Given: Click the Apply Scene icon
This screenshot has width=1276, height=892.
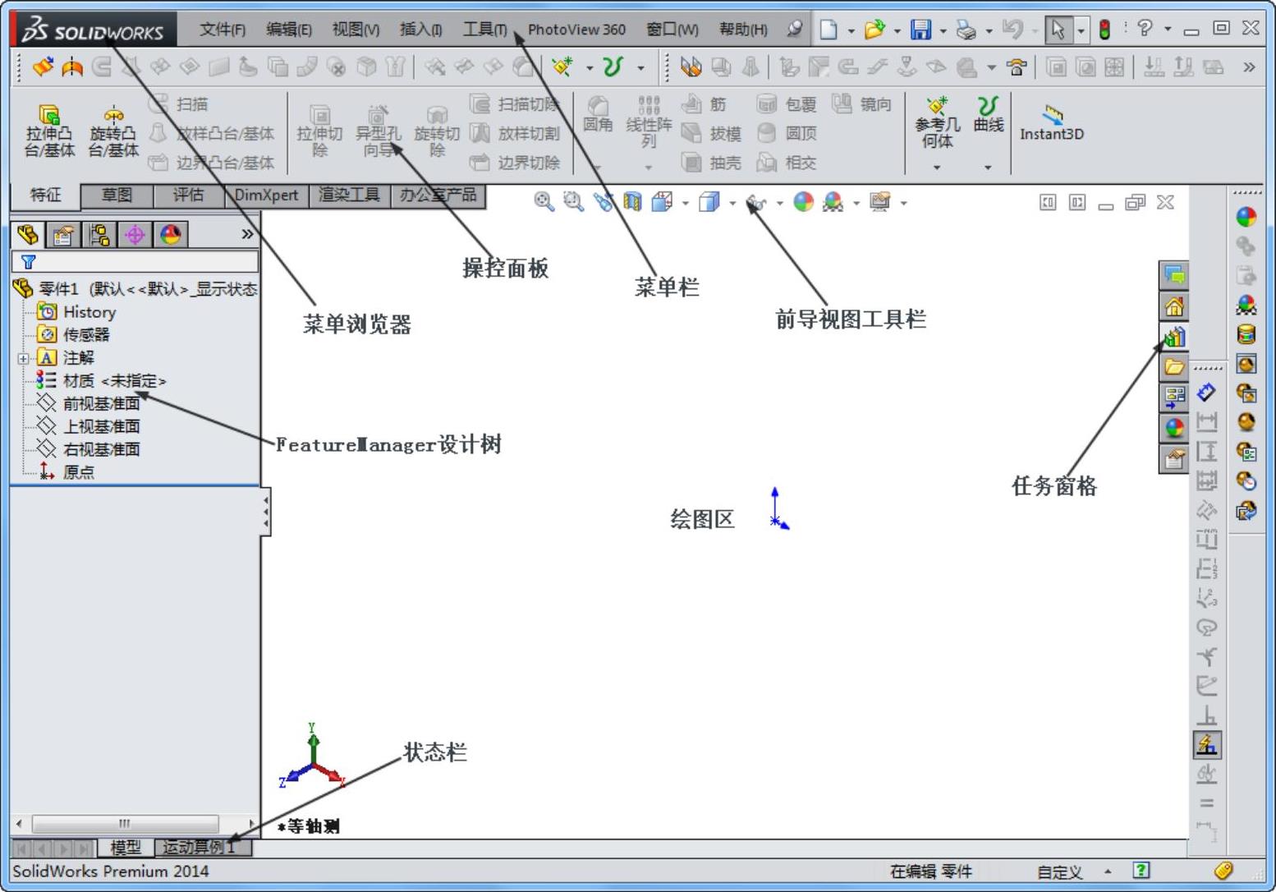Looking at the screenshot, I should tap(833, 202).
